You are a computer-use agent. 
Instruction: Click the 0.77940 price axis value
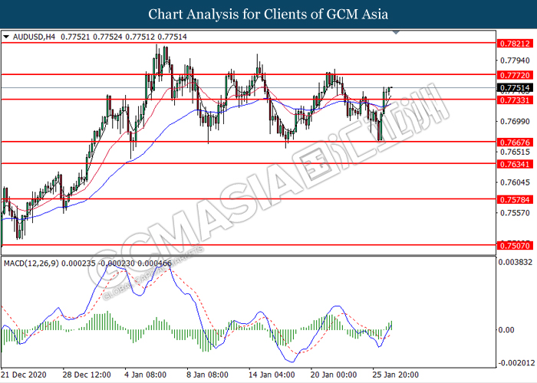point(515,61)
